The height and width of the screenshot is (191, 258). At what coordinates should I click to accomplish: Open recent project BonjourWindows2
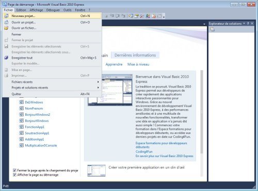38,114
